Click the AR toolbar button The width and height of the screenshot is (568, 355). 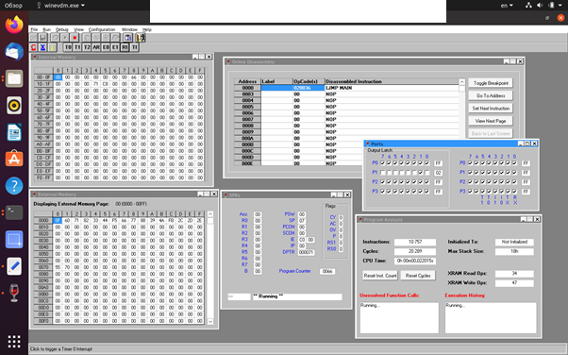96,47
